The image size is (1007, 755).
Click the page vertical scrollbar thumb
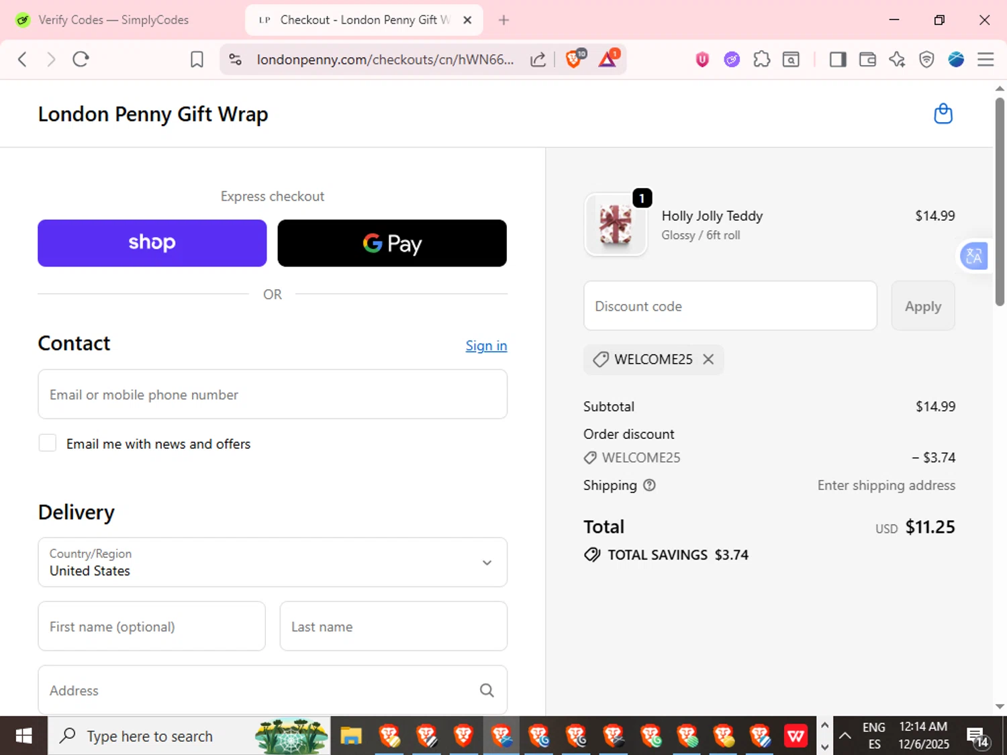[1000, 201]
